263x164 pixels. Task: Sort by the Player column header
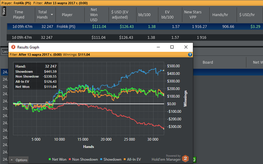tap(67, 15)
